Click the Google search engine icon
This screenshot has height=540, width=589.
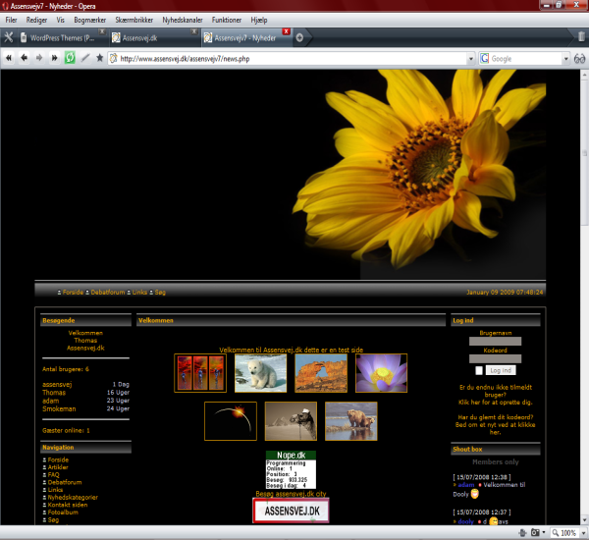485,58
